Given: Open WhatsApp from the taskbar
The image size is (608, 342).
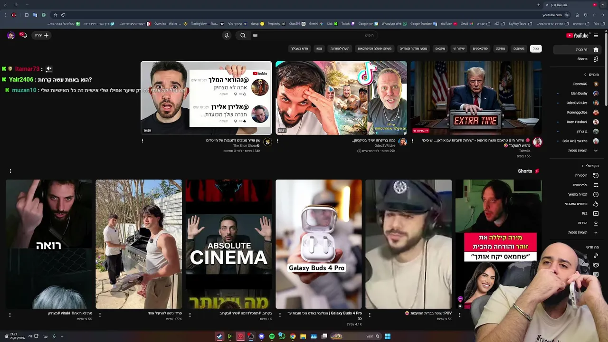Looking at the screenshot, I should click(x=282, y=336).
